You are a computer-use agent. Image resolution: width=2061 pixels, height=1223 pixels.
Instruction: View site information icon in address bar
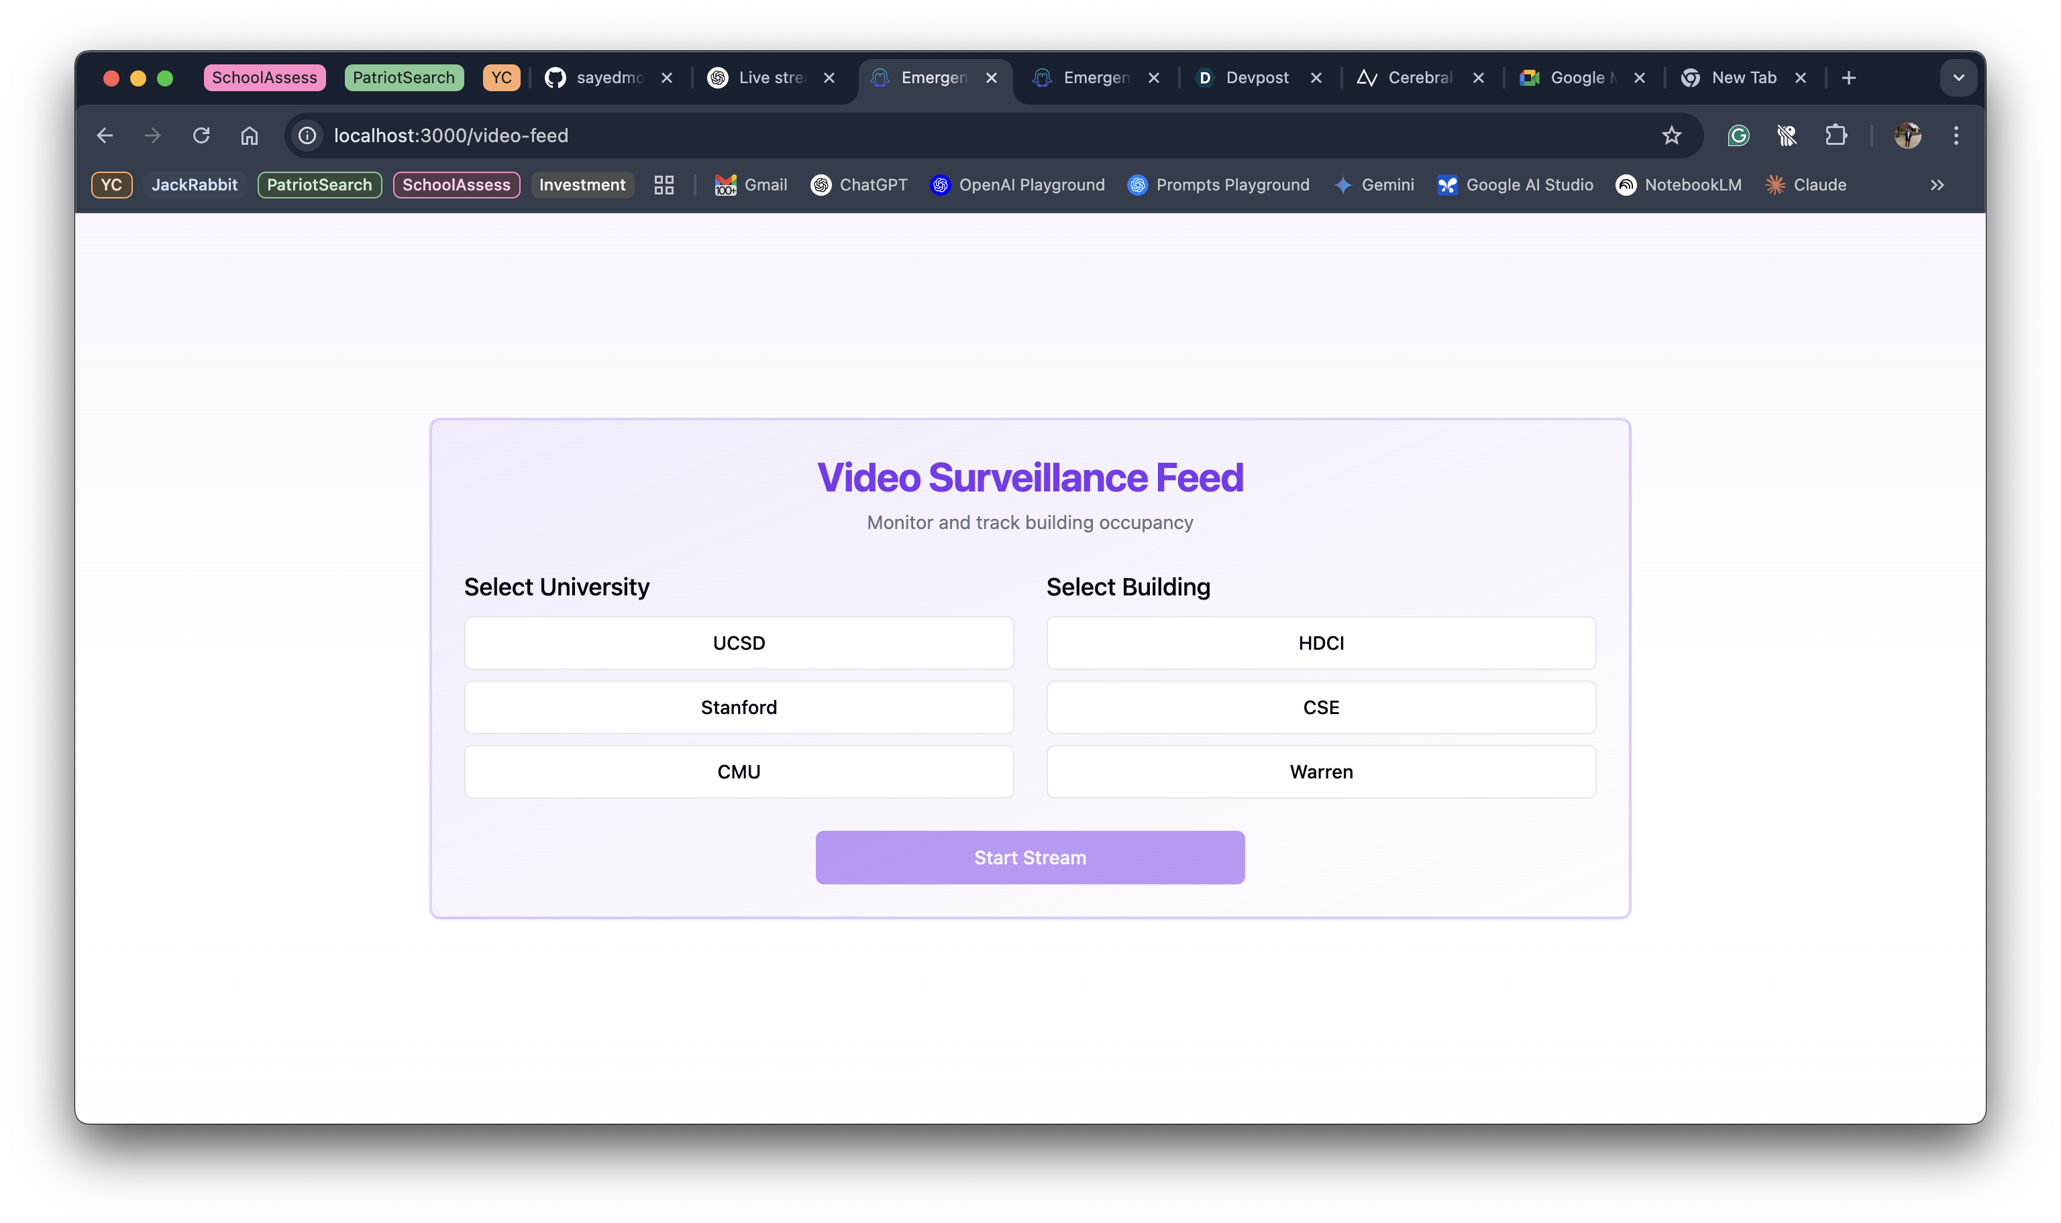tap(307, 135)
